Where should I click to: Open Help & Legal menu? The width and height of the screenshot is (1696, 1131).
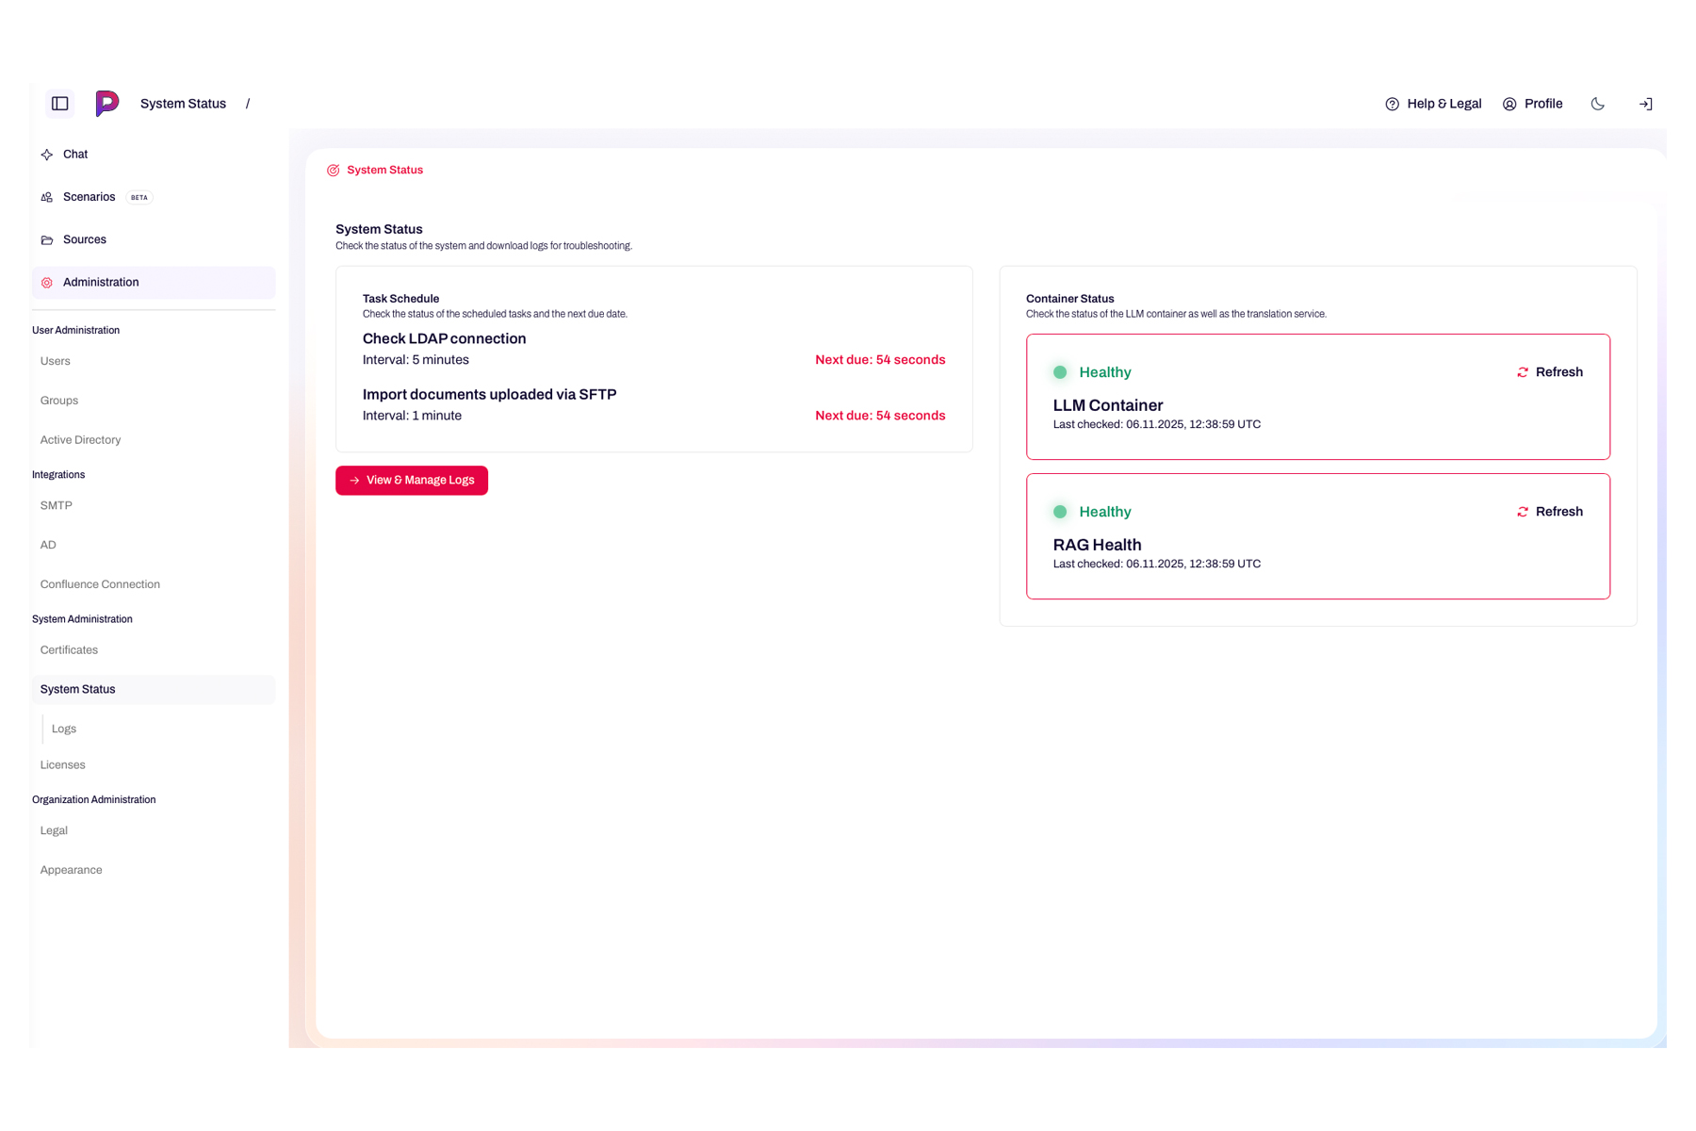1433,104
